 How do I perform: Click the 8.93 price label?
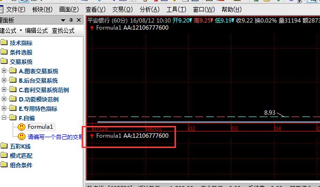270,113
